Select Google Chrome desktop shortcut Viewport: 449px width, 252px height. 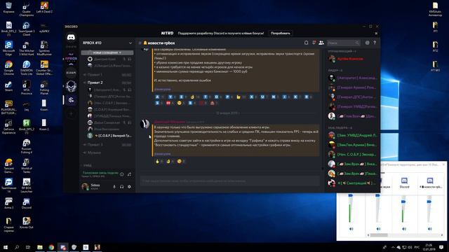(8, 67)
